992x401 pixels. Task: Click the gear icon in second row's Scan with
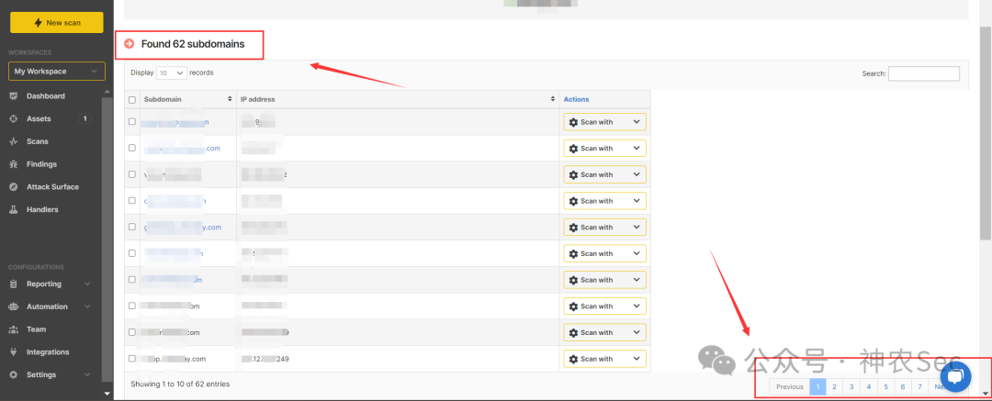click(x=574, y=149)
